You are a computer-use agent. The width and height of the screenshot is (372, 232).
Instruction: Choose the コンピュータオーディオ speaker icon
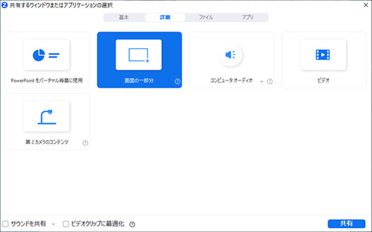point(231,55)
